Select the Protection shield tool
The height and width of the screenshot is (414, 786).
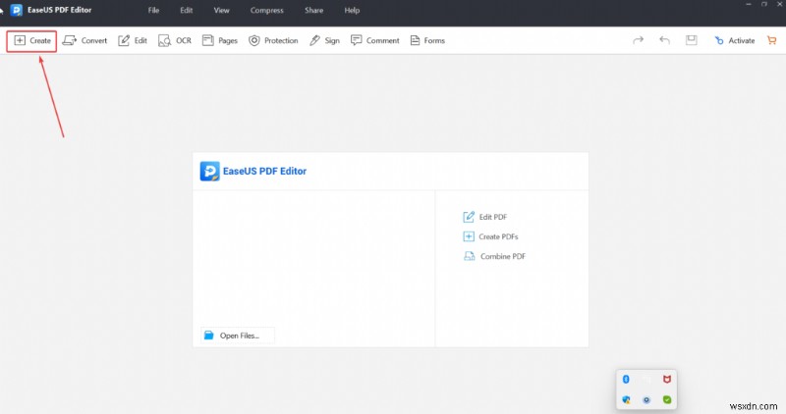273,40
